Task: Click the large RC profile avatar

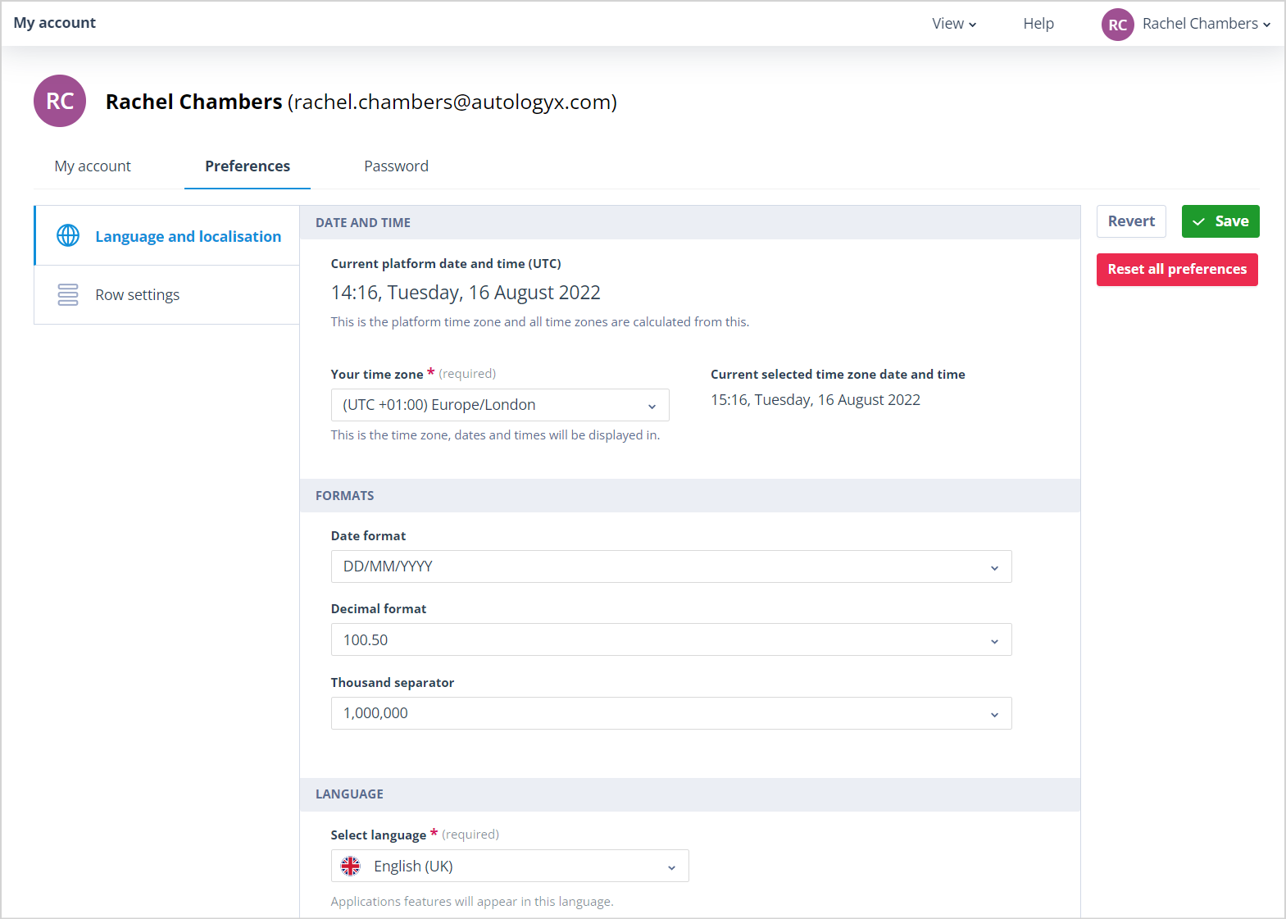Action: click(x=60, y=101)
